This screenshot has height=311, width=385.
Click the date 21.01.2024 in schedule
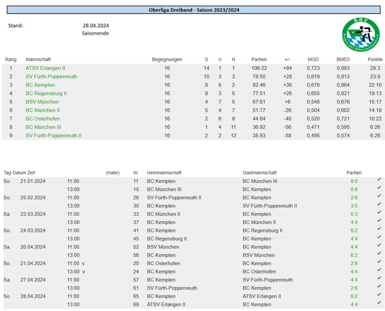[x=33, y=181]
